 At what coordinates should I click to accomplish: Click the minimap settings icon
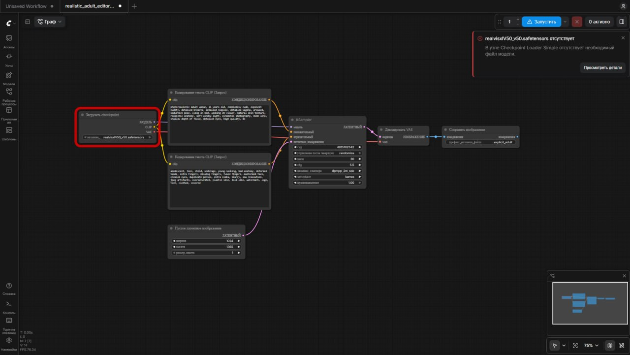pyautogui.click(x=552, y=276)
